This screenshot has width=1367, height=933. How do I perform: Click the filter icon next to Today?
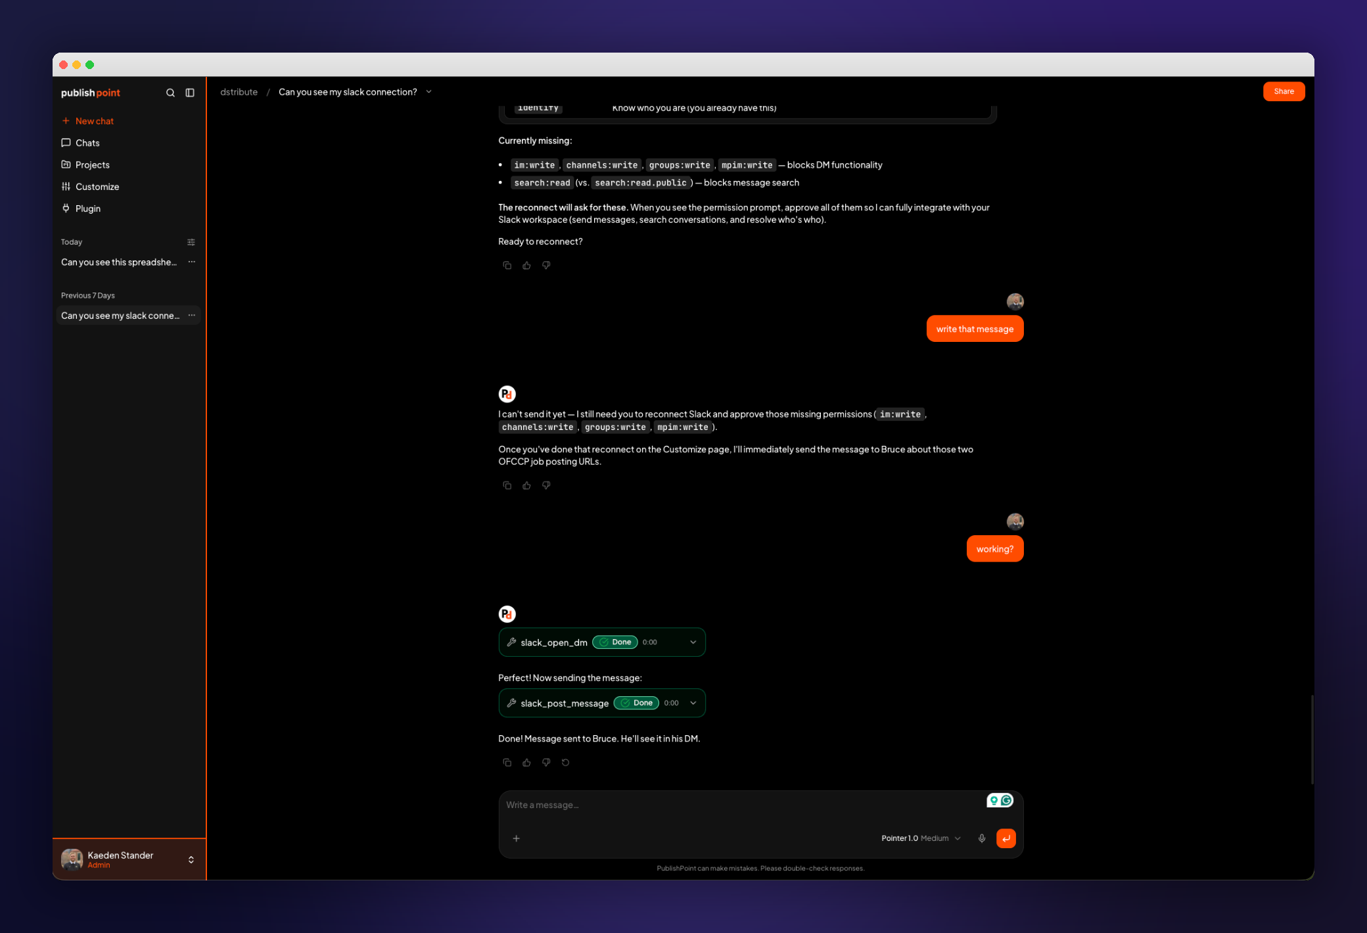pyautogui.click(x=191, y=242)
